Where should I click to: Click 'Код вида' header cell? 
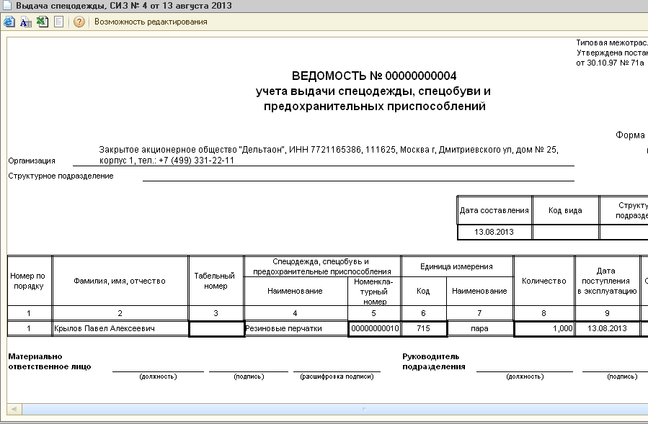565,210
